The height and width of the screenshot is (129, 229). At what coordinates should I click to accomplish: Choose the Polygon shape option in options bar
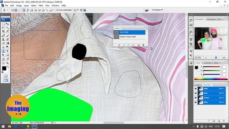click(x=43, y=10)
